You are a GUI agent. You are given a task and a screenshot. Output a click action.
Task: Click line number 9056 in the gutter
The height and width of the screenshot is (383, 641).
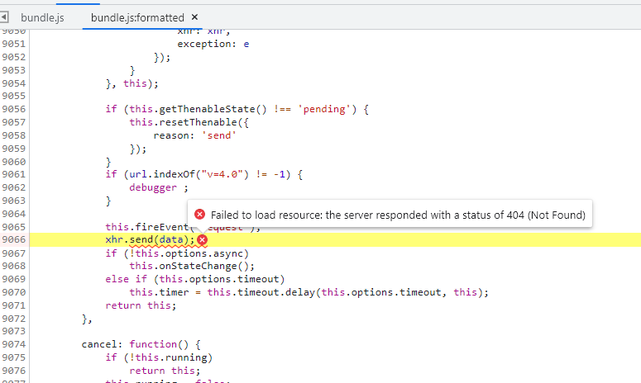pos(13,109)
